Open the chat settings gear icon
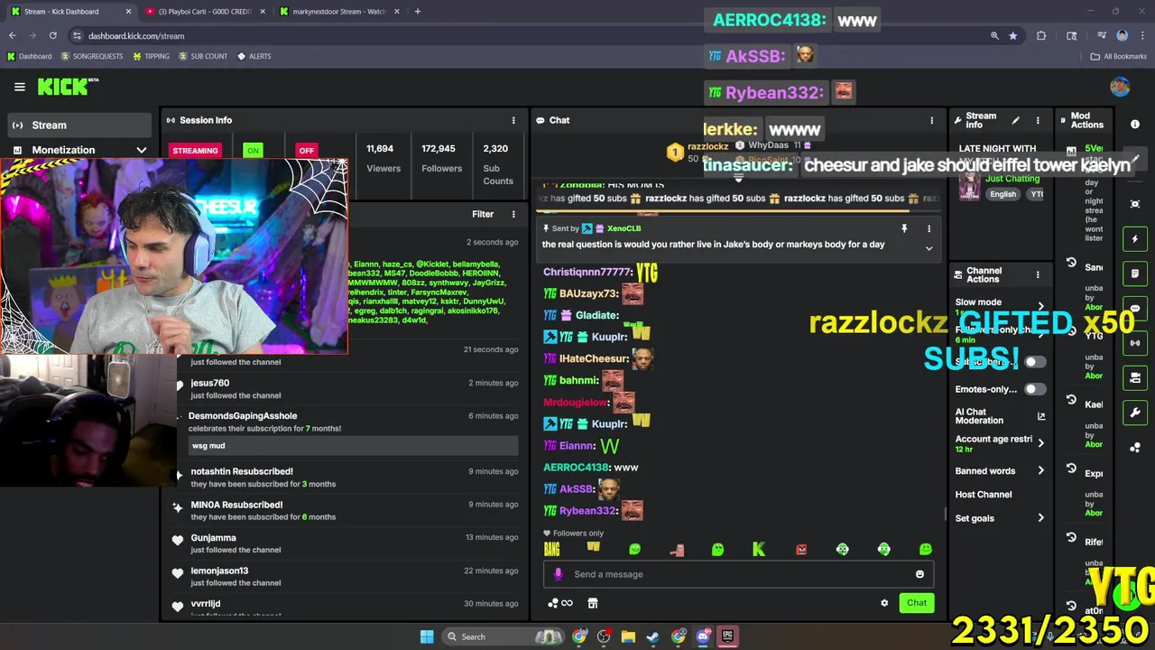 884,603
